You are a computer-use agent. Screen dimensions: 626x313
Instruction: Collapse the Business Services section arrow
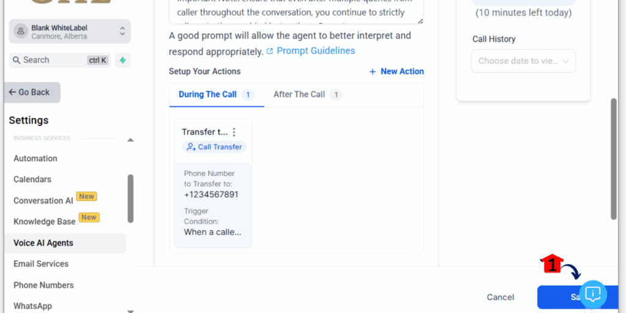[x=130, y=140]
